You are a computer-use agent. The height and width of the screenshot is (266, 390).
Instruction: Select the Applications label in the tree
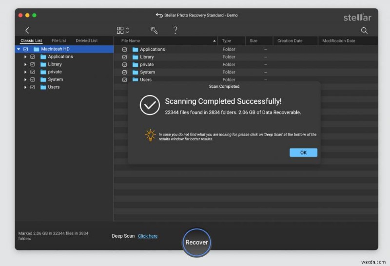[x=60, y=57]
